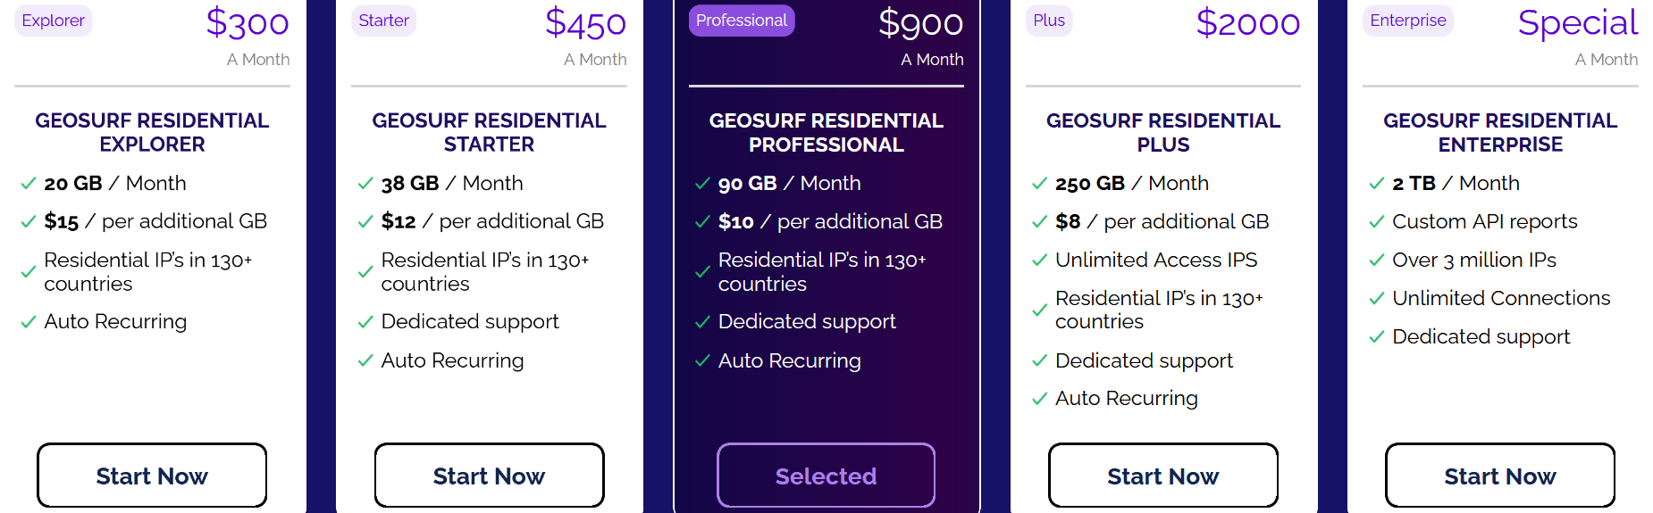Select the Enterprise plan badge
This screenshot has height=513, width=1653.
click(x=1408, y=21)
